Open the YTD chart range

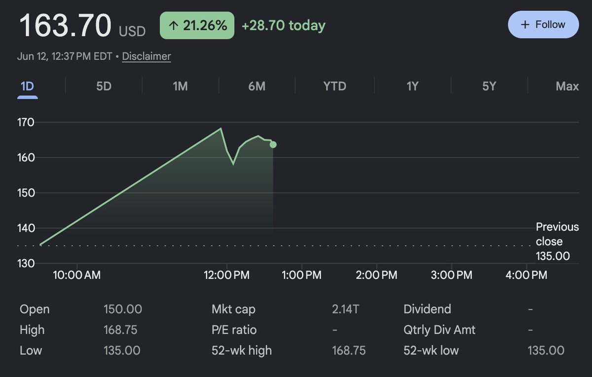pyautogui.click(x=334, y=86)
